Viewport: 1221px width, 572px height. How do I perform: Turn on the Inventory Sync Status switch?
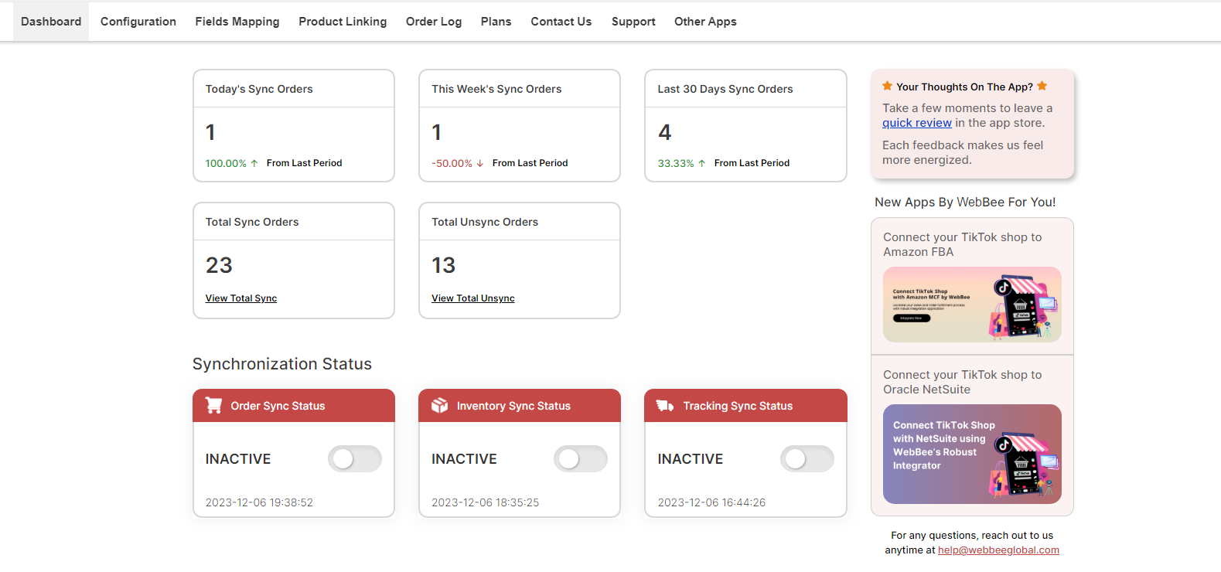pyautogui.click(x=581, y=458)
